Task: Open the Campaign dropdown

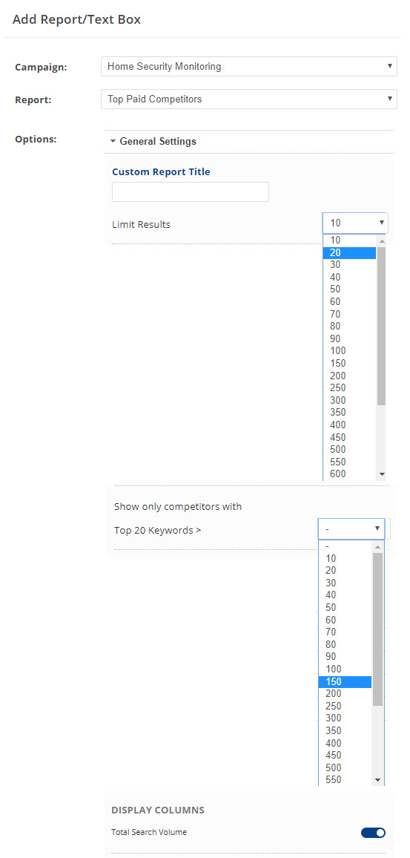Action: click(248, 67)
